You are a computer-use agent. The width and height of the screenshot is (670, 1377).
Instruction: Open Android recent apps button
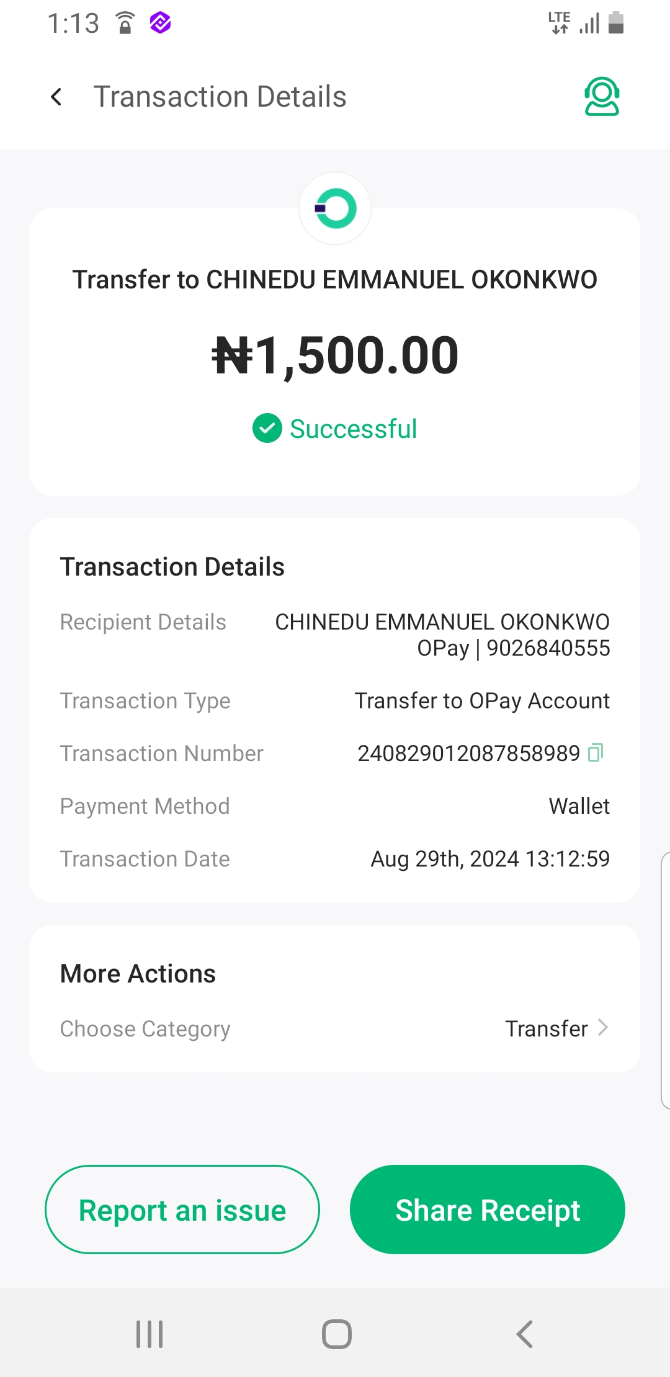point(150,1334)
